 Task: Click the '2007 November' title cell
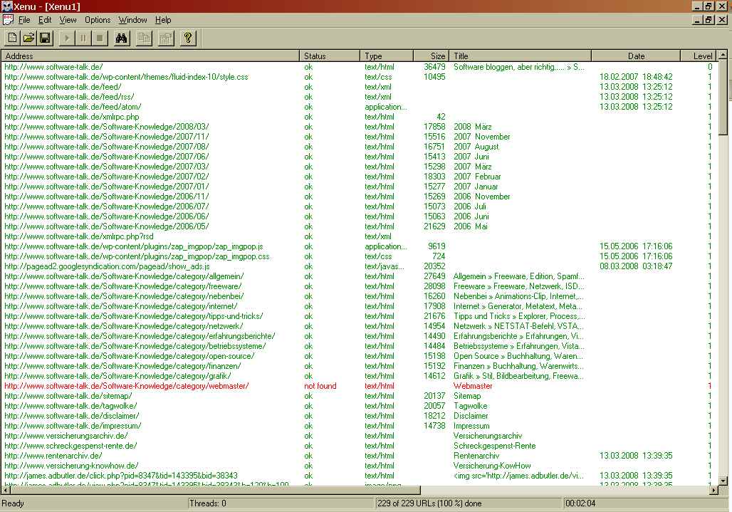482,137
